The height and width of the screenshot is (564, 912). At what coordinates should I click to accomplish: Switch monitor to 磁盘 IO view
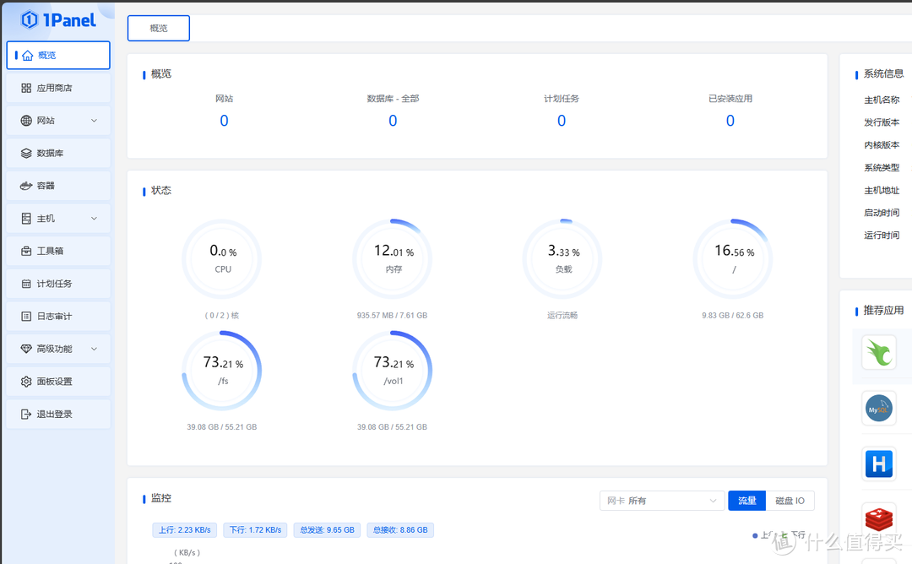790,501
